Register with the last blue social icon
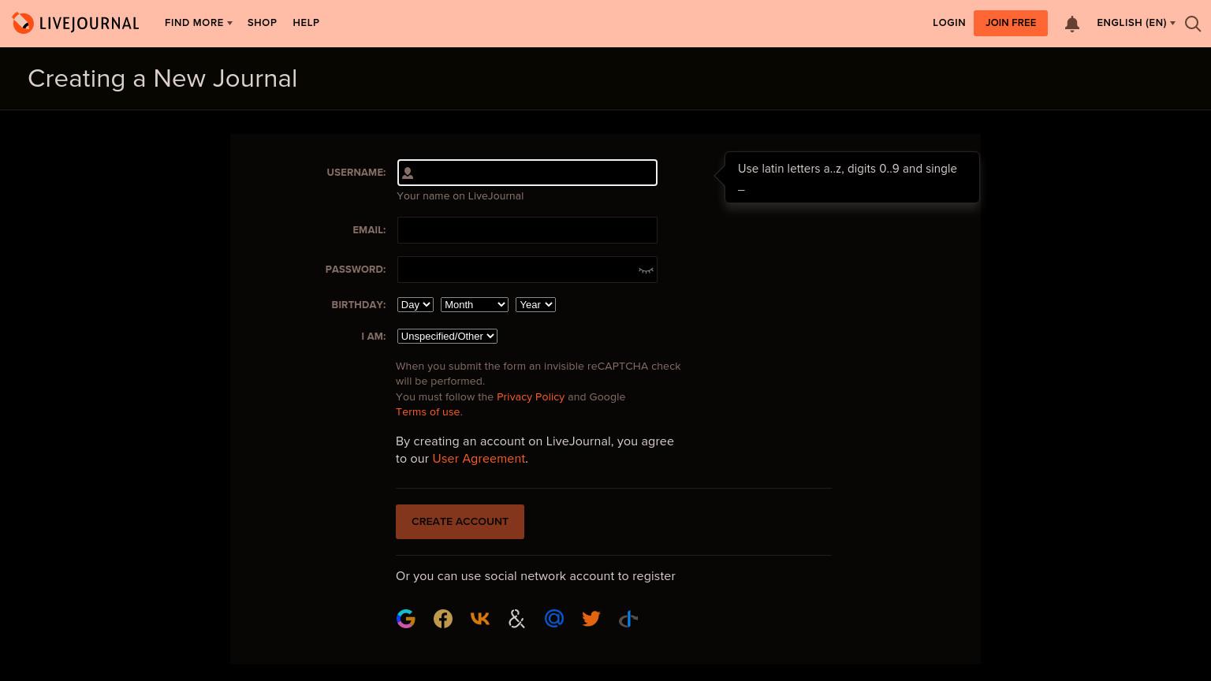 click(628, 619)
